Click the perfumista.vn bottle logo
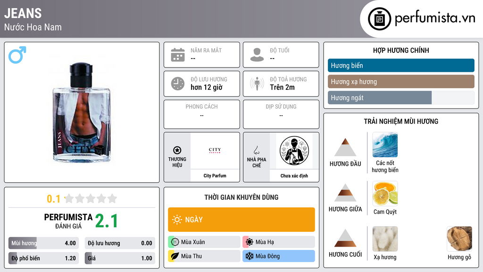Image resolution: width=483 pixels, height=272 pixels. click(x=380, y=19)
